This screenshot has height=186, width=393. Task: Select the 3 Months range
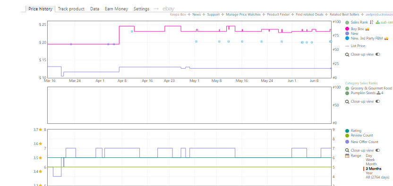[374, 169]
